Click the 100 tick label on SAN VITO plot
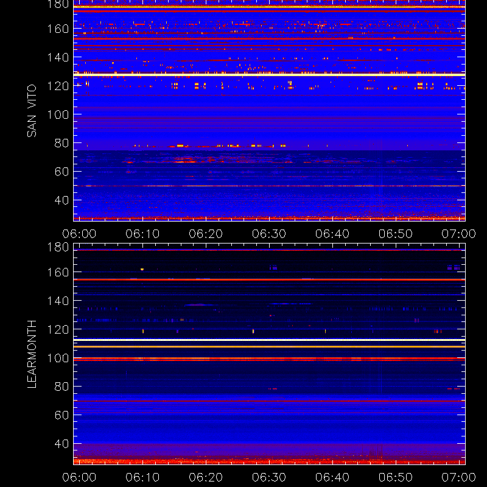487x487 pixels. click(x=58, y=114)
